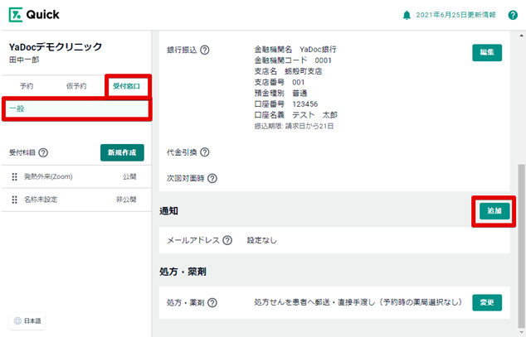Click help icon next to 処方・薬剤

212,303
